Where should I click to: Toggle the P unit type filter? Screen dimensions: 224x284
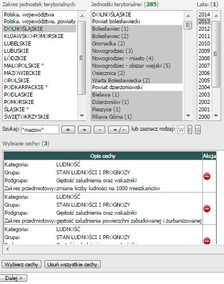coord(190,130)
